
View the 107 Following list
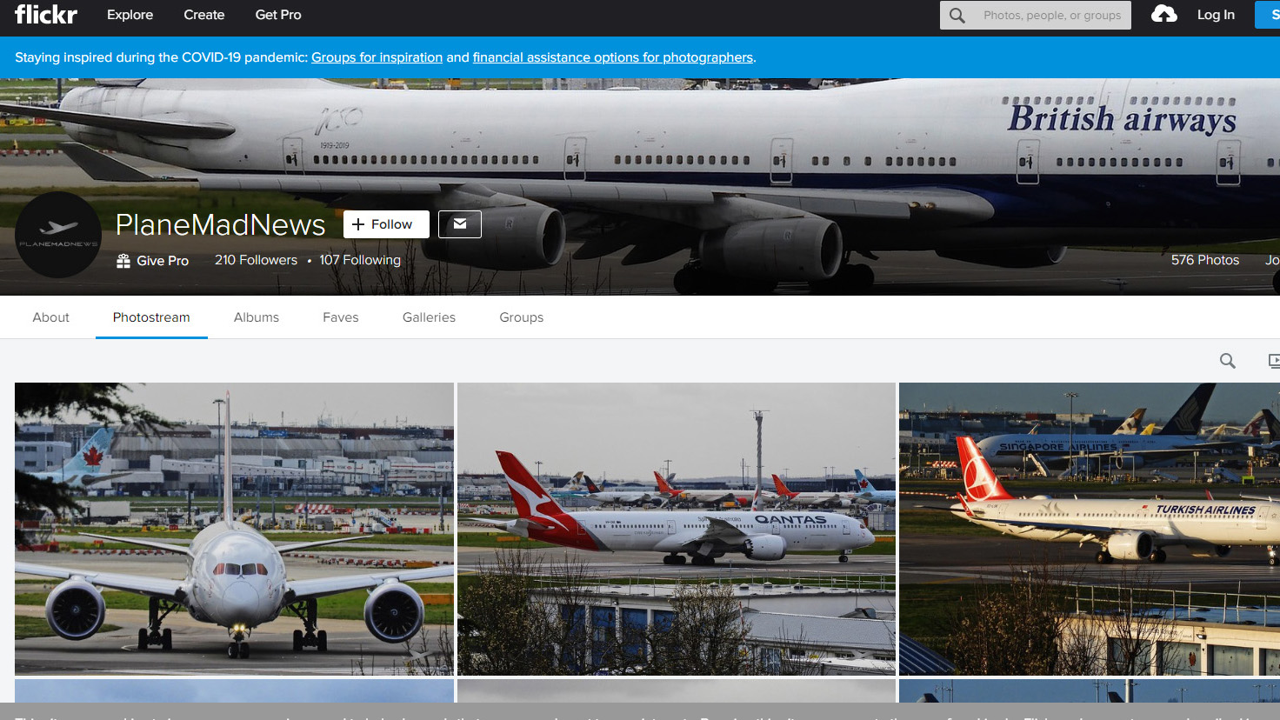[360, 260]
